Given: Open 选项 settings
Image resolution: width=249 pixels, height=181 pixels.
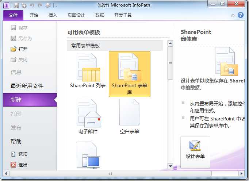Looking at the screenshot, I should 19,154.
